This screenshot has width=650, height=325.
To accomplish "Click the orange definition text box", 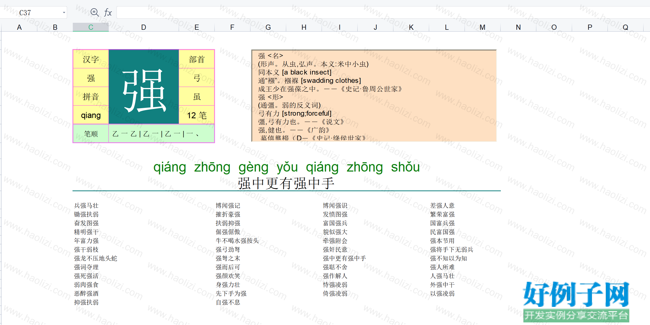I will tap(374, 95).
